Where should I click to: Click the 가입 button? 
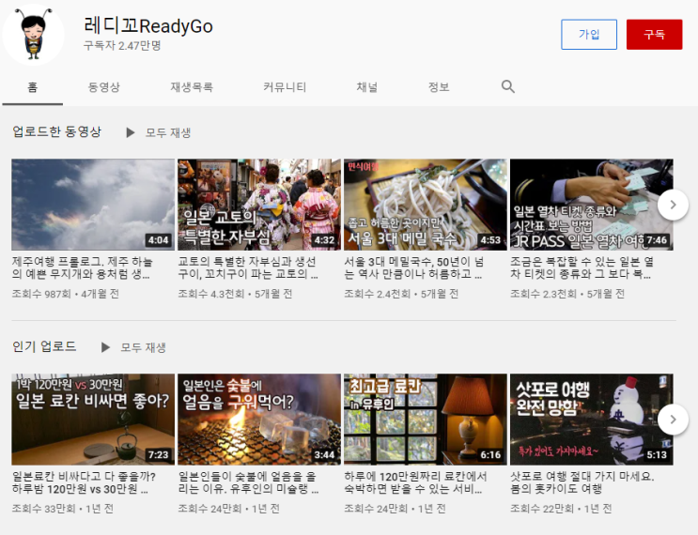tap(589, 34)
